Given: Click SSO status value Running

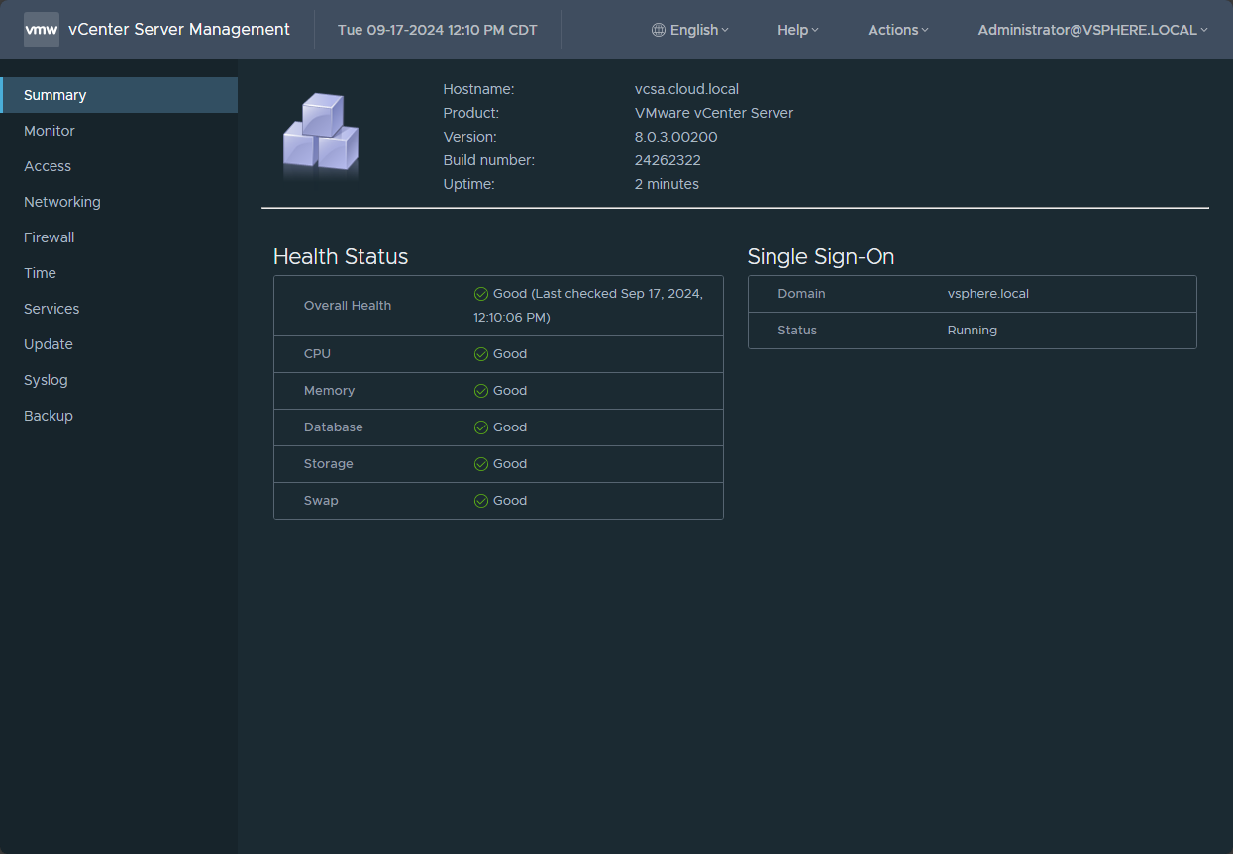Looking at the screenshot, I should 973,331.
